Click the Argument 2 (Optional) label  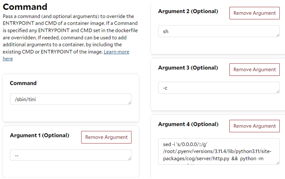[x=188, y=11]
